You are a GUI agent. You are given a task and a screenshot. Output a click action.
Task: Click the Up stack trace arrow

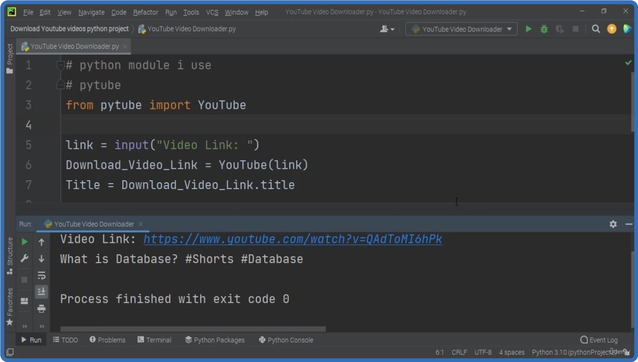(x=41, y=242)
